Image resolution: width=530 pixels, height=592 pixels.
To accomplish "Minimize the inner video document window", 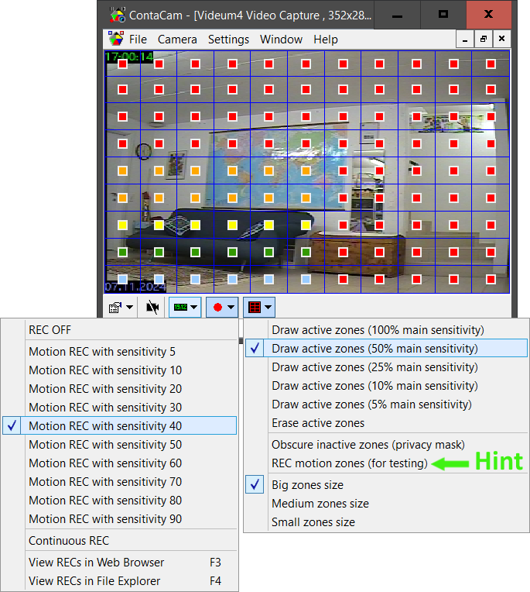I will 465,39.
